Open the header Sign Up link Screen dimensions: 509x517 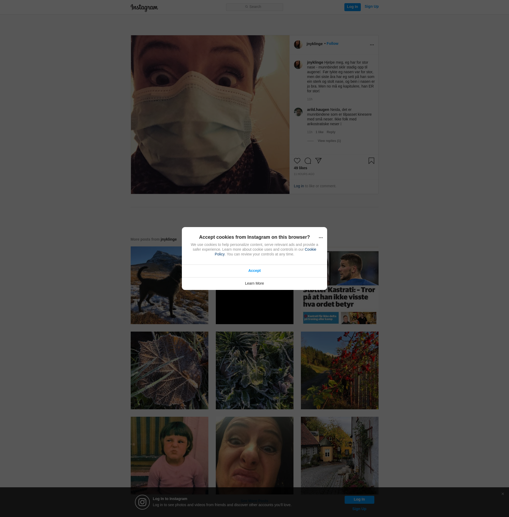click(371, 7)
